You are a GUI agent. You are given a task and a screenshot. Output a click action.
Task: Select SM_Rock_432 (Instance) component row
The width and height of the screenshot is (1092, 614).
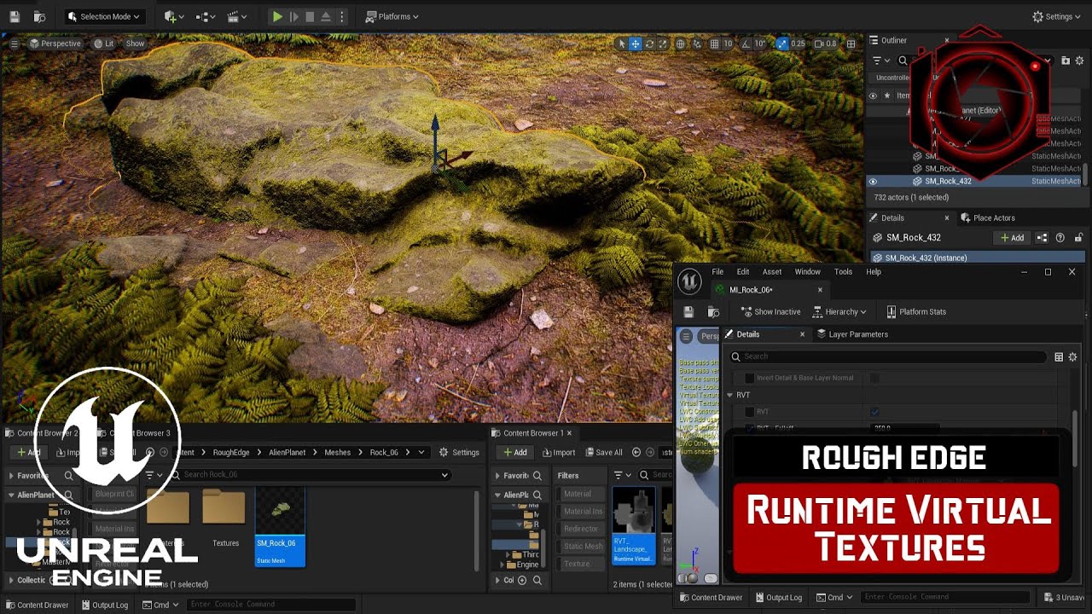click(x=976, y=258)
